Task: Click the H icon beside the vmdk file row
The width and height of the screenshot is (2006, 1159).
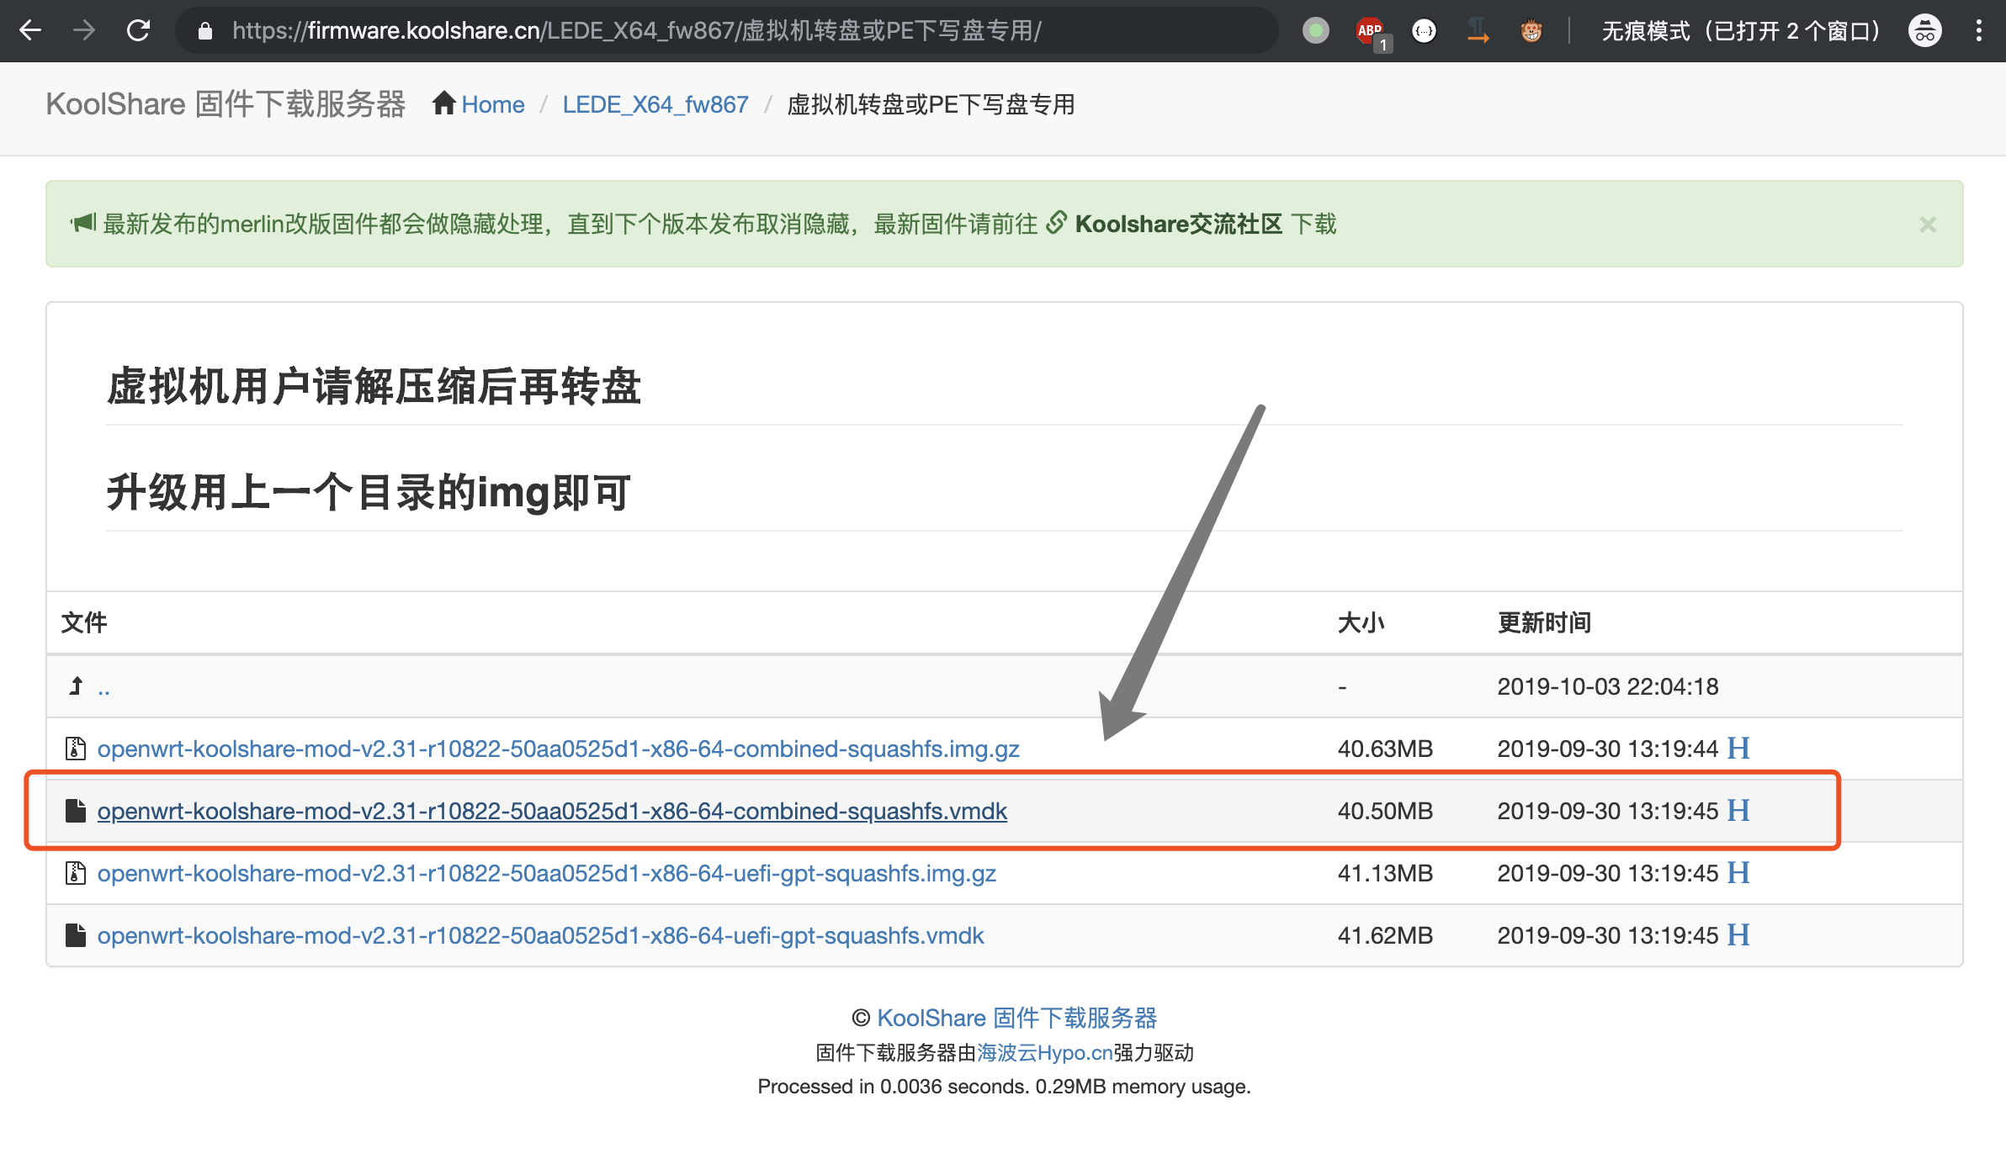Action: coord(1738,810)
